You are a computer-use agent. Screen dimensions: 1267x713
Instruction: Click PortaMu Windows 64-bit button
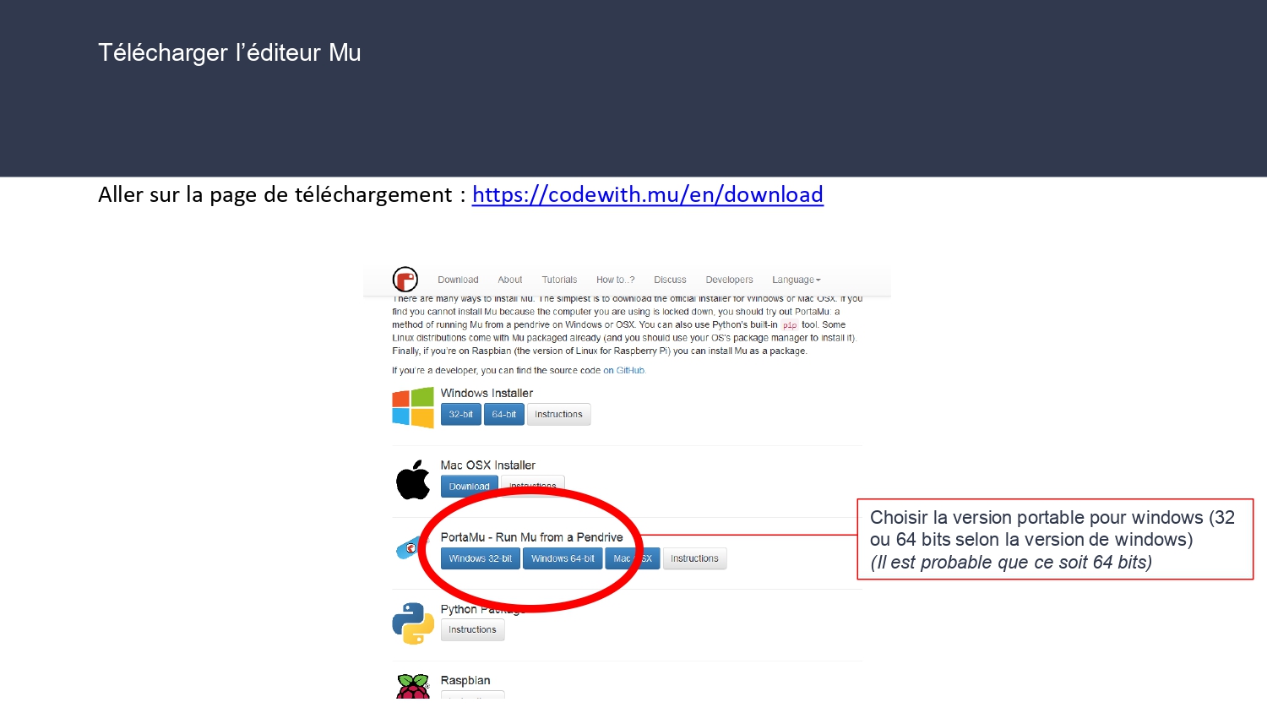(x=563, y=558)
